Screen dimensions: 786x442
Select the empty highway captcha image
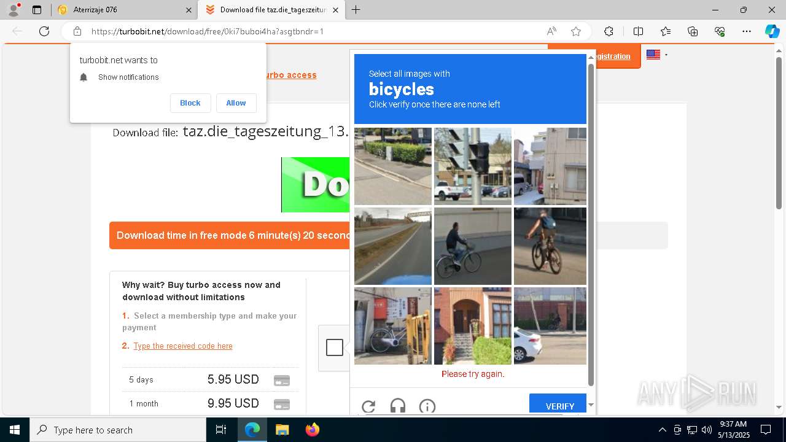[393, 246]
